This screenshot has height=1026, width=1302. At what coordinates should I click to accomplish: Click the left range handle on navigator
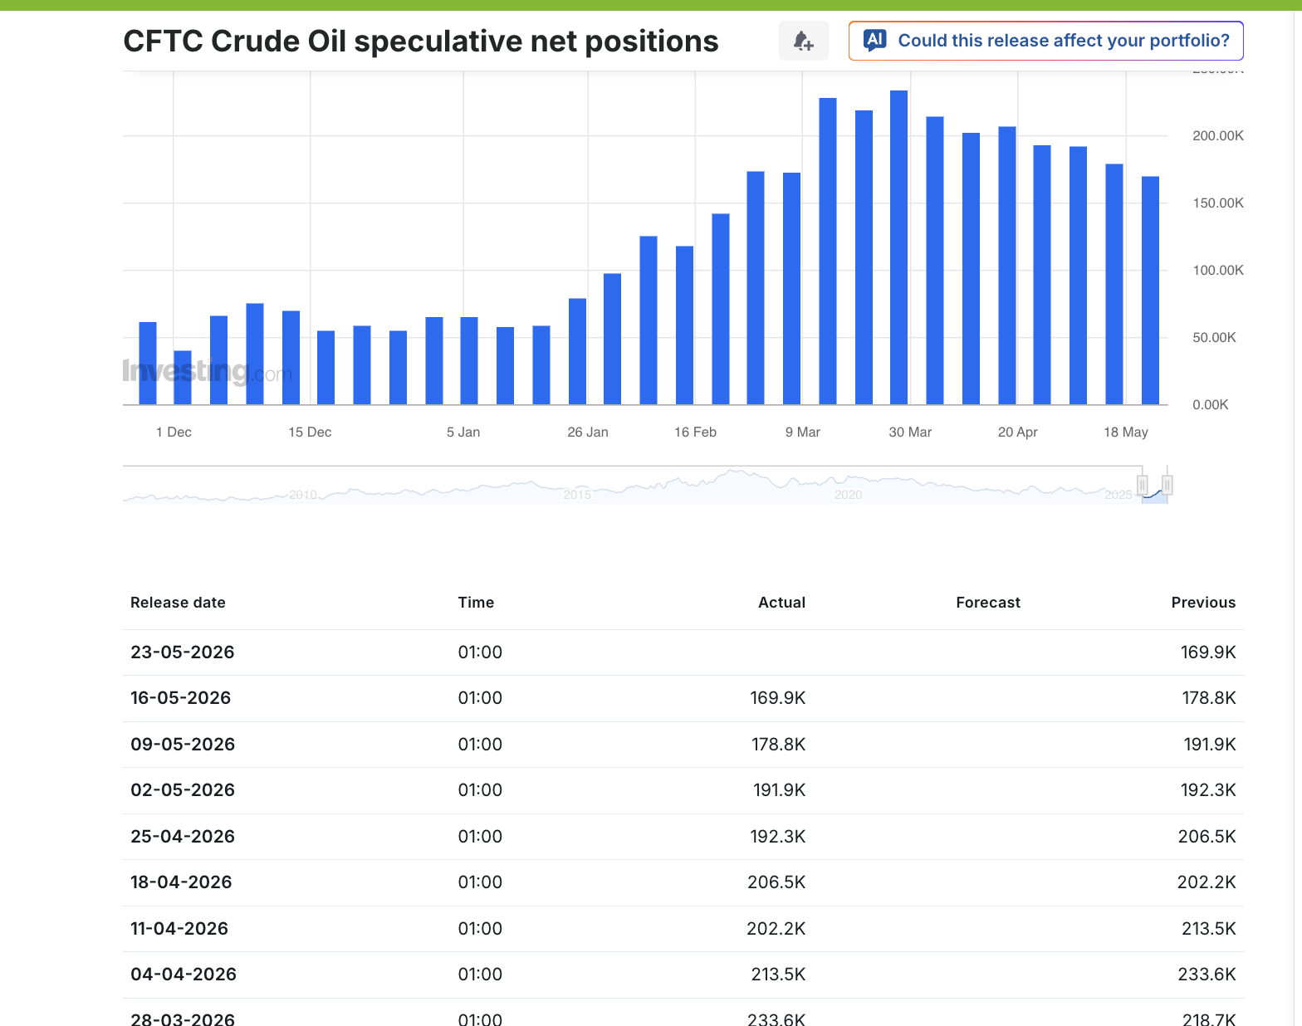pos(1143,485)
